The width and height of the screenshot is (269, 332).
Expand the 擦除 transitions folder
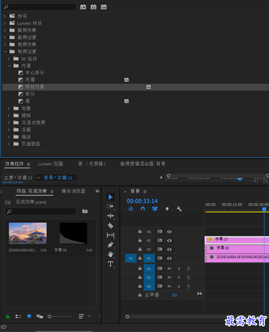9,115
